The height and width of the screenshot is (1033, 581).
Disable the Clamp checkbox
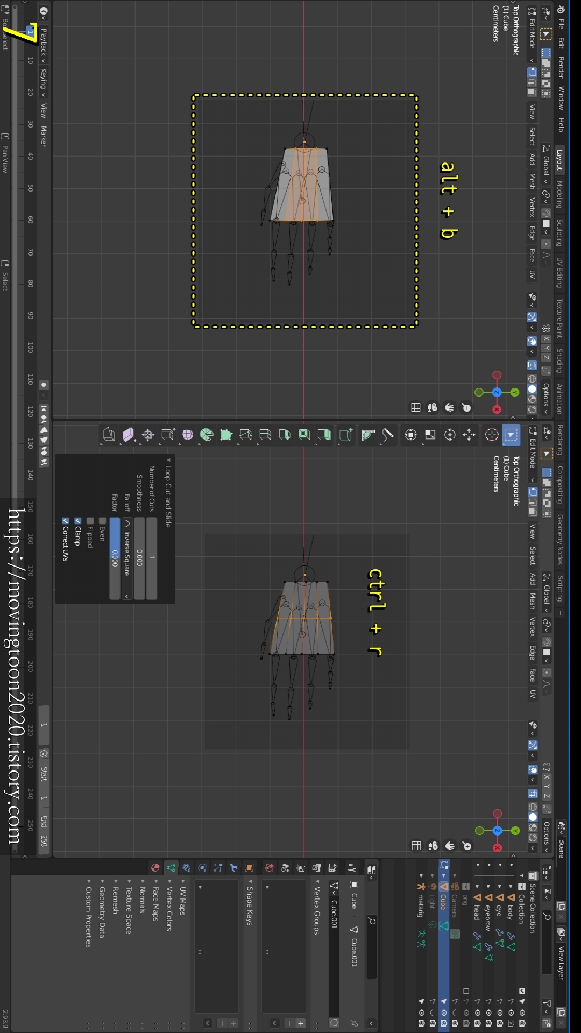tap(77, 521)
